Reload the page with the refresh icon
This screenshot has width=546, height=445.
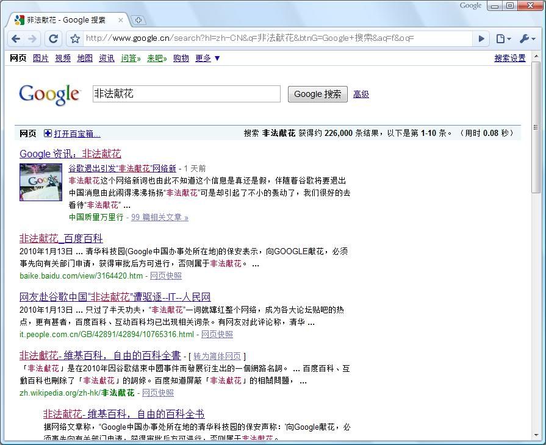(x=54, y=39)
